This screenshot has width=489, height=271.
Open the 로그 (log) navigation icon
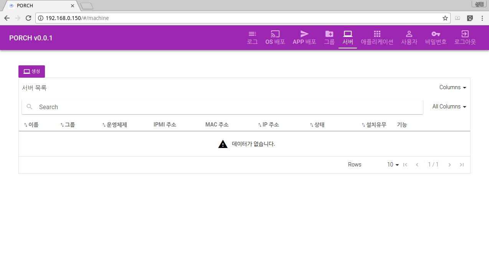click(x=252, y=34)
